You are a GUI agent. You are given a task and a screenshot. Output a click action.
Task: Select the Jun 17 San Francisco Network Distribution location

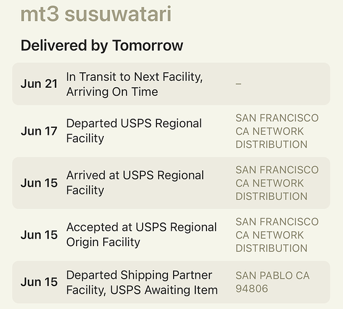tap(277, 131)
